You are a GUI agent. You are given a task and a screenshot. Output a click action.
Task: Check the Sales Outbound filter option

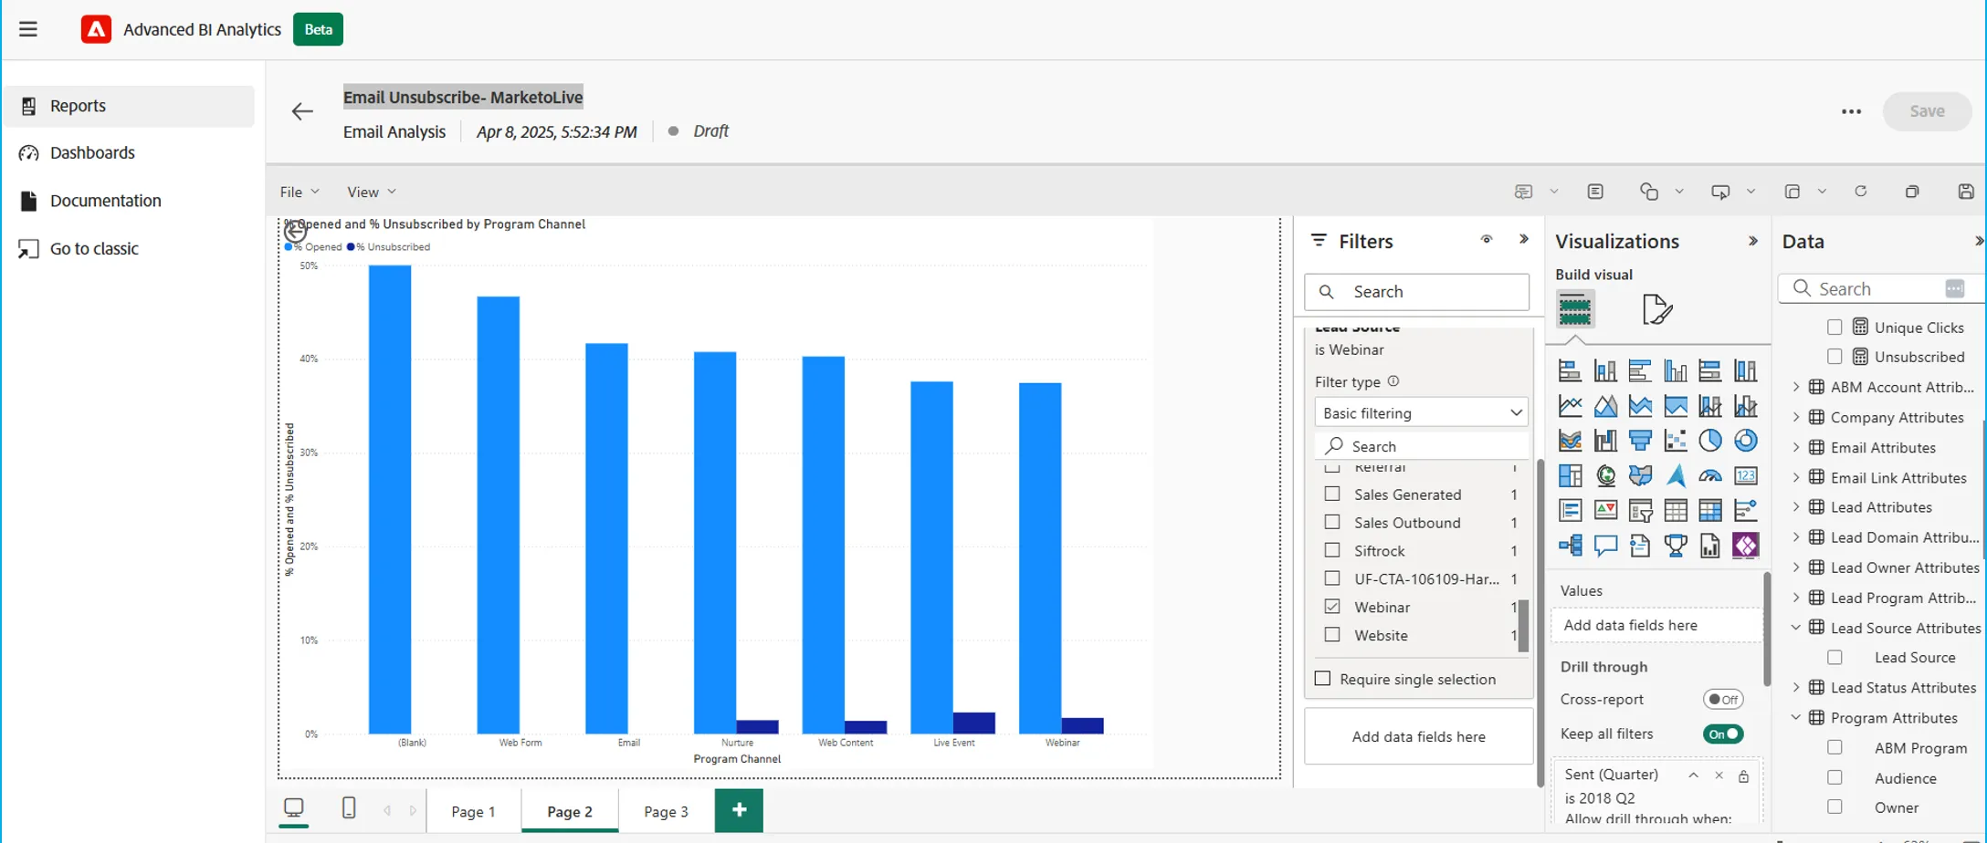point(1332,522)
